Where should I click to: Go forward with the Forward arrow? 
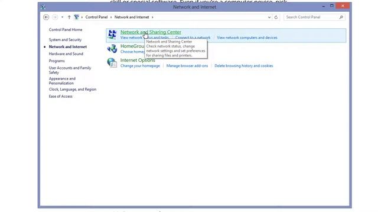55,17
